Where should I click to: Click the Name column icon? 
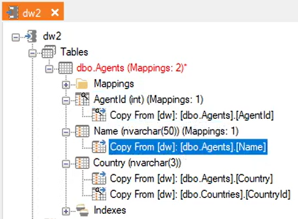pyautogui.click(x=82, y=131)
